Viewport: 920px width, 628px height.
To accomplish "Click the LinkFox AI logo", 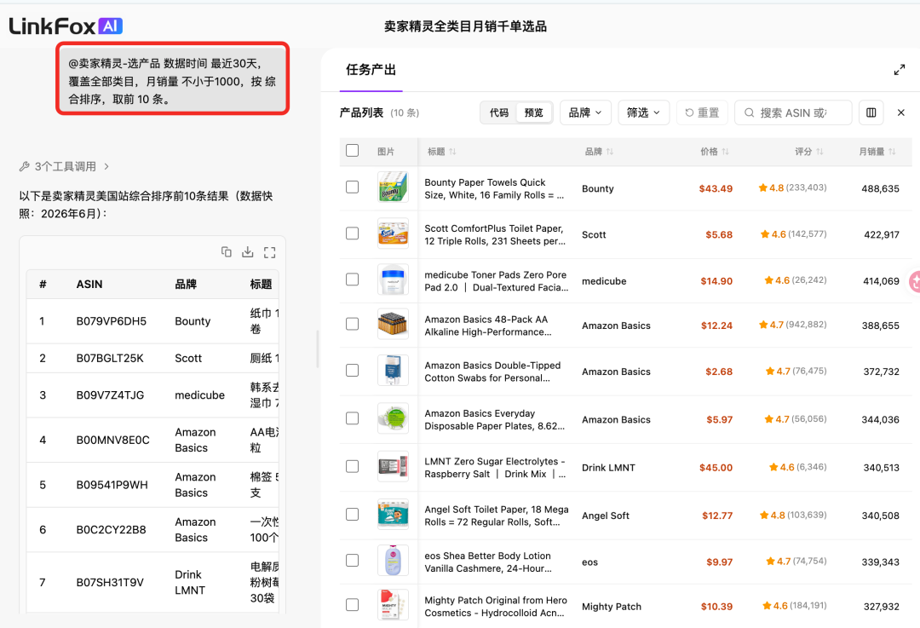I will [x=66, y=26].
